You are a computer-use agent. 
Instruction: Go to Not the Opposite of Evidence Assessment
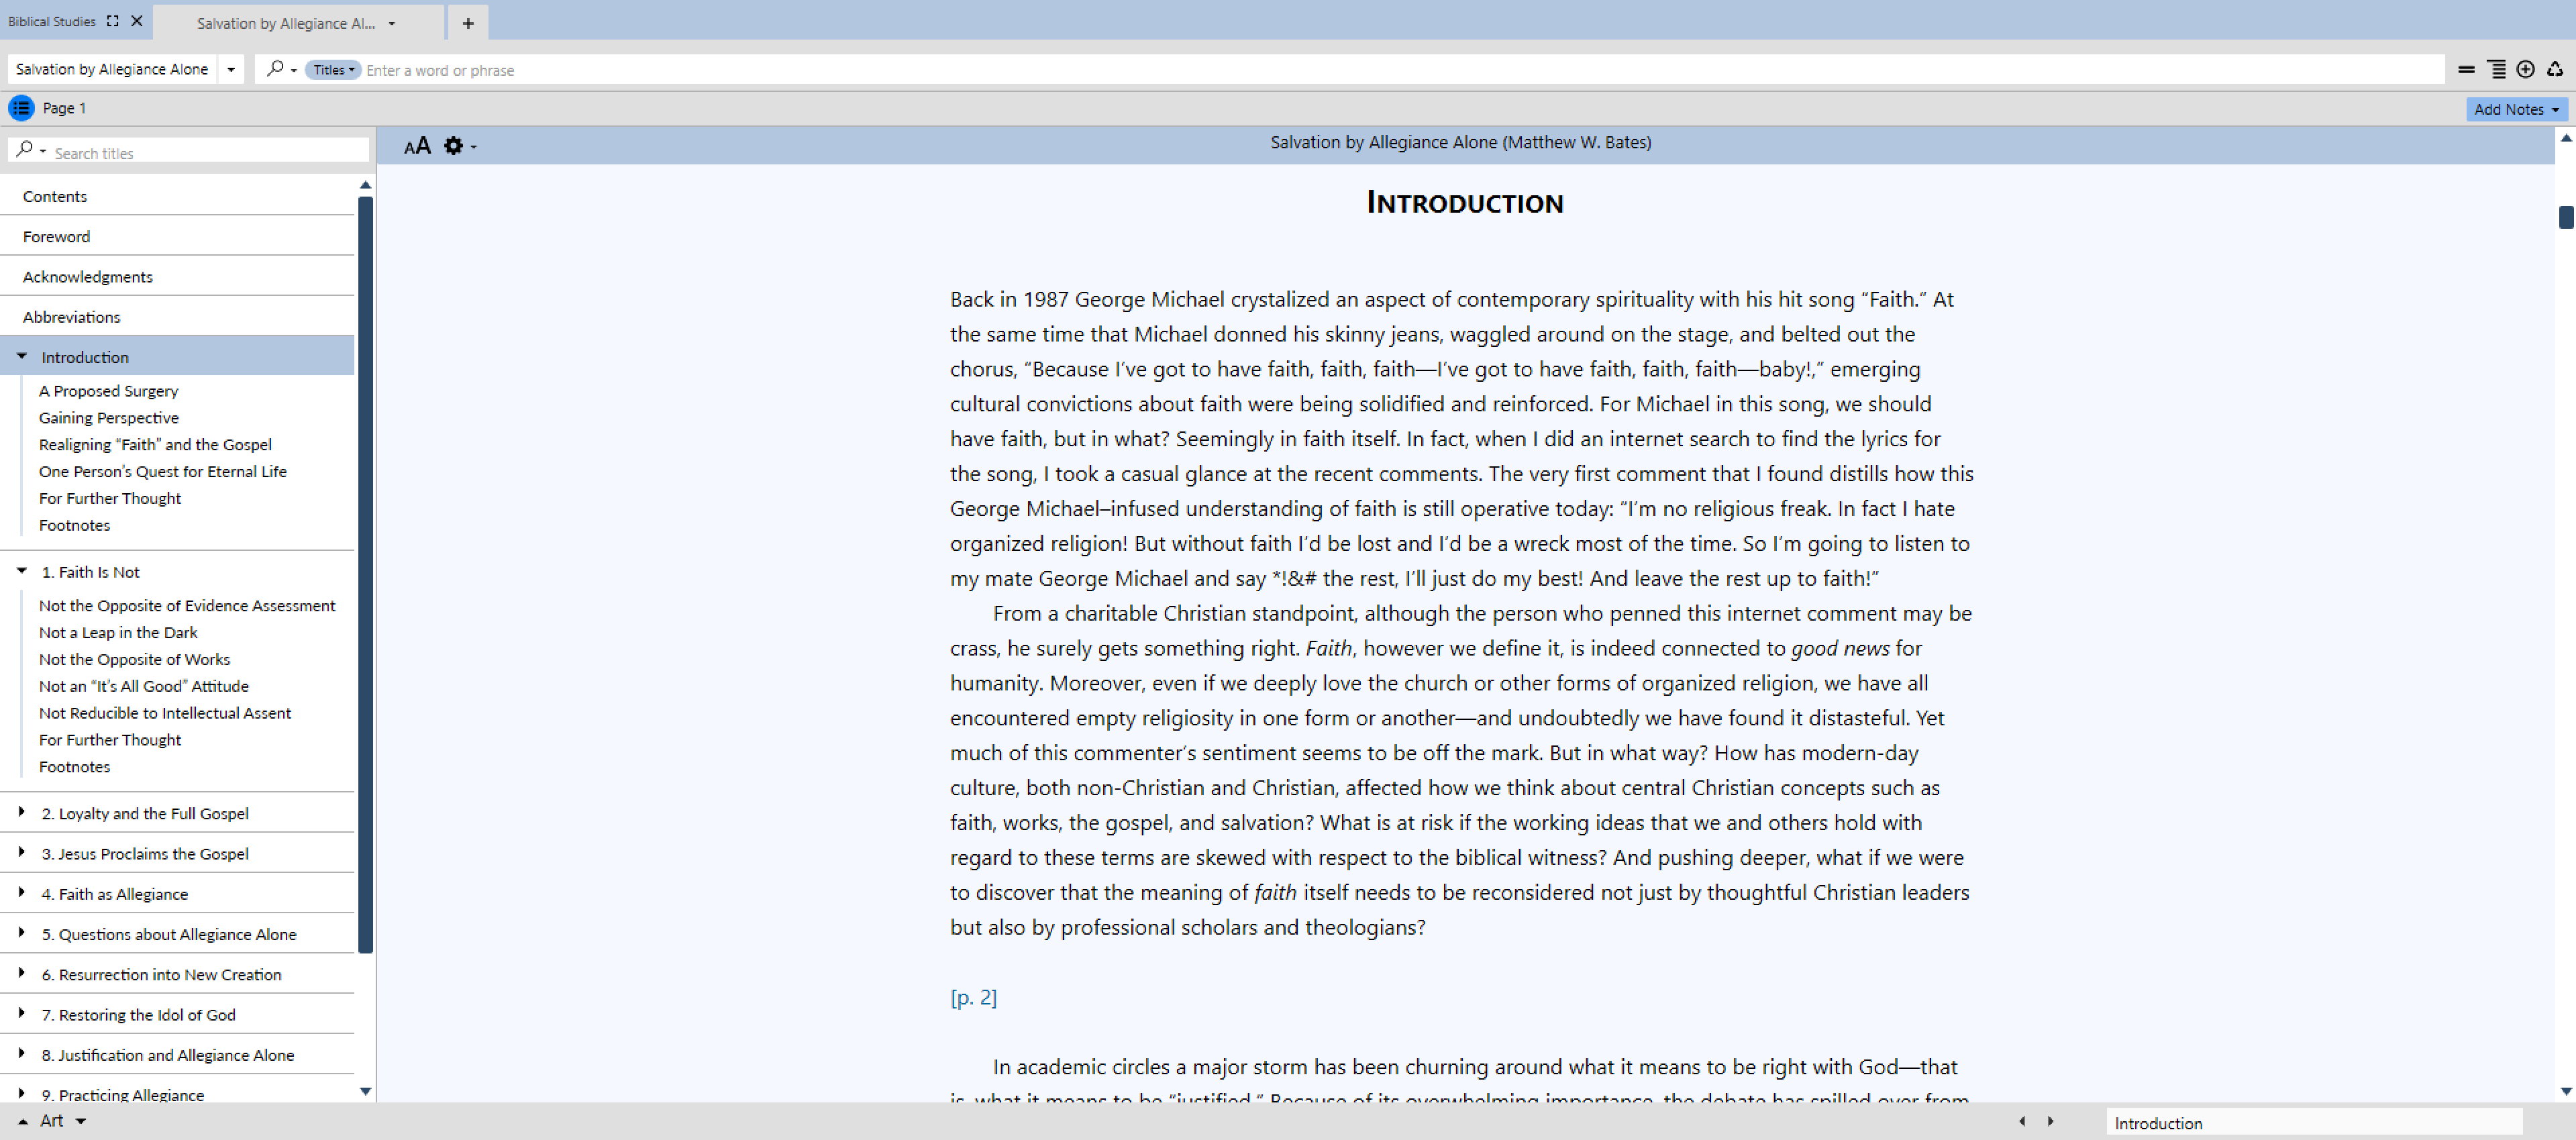[187, 606]
